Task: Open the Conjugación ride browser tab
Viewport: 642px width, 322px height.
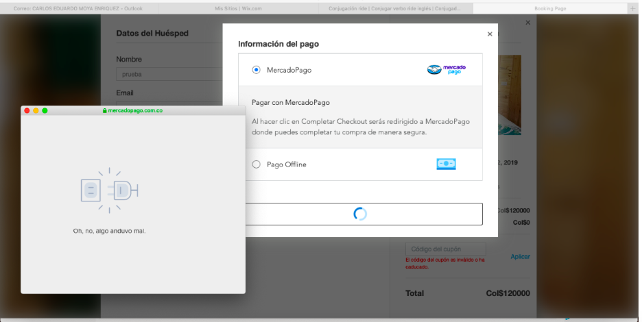Action: pos(394,8)
